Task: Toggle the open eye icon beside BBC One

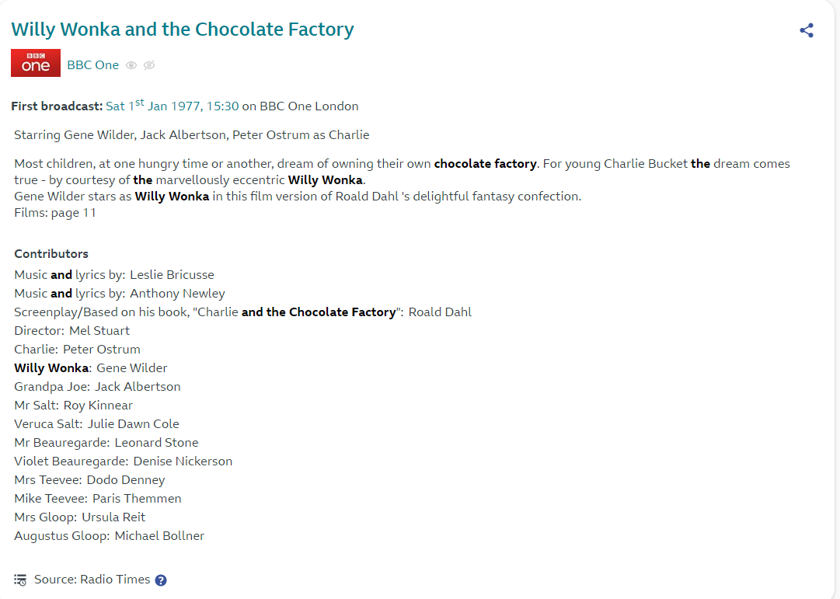Action: click(131, 65)
